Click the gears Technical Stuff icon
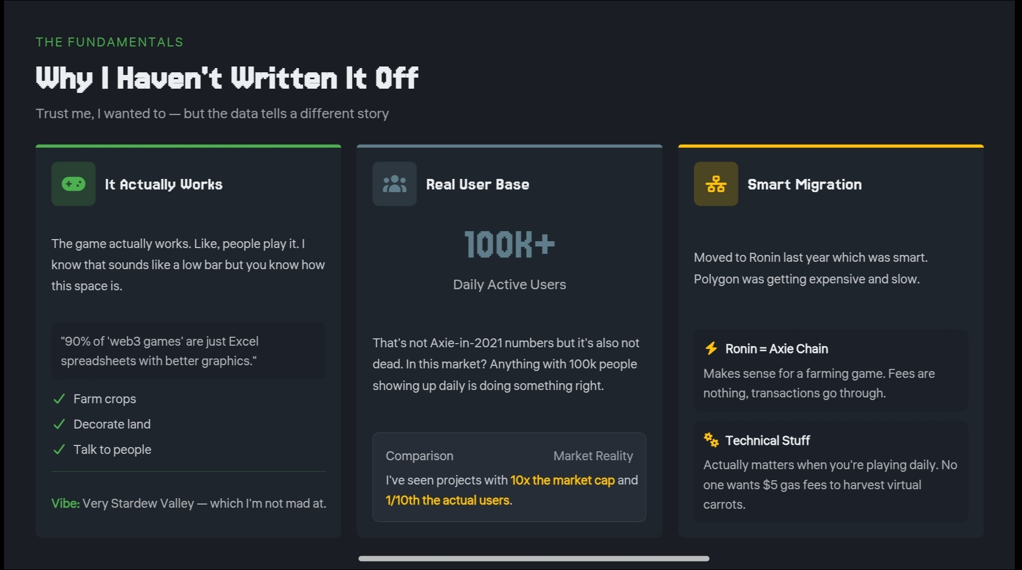Viewport: 1022px width, 570px height. [711, 440]
